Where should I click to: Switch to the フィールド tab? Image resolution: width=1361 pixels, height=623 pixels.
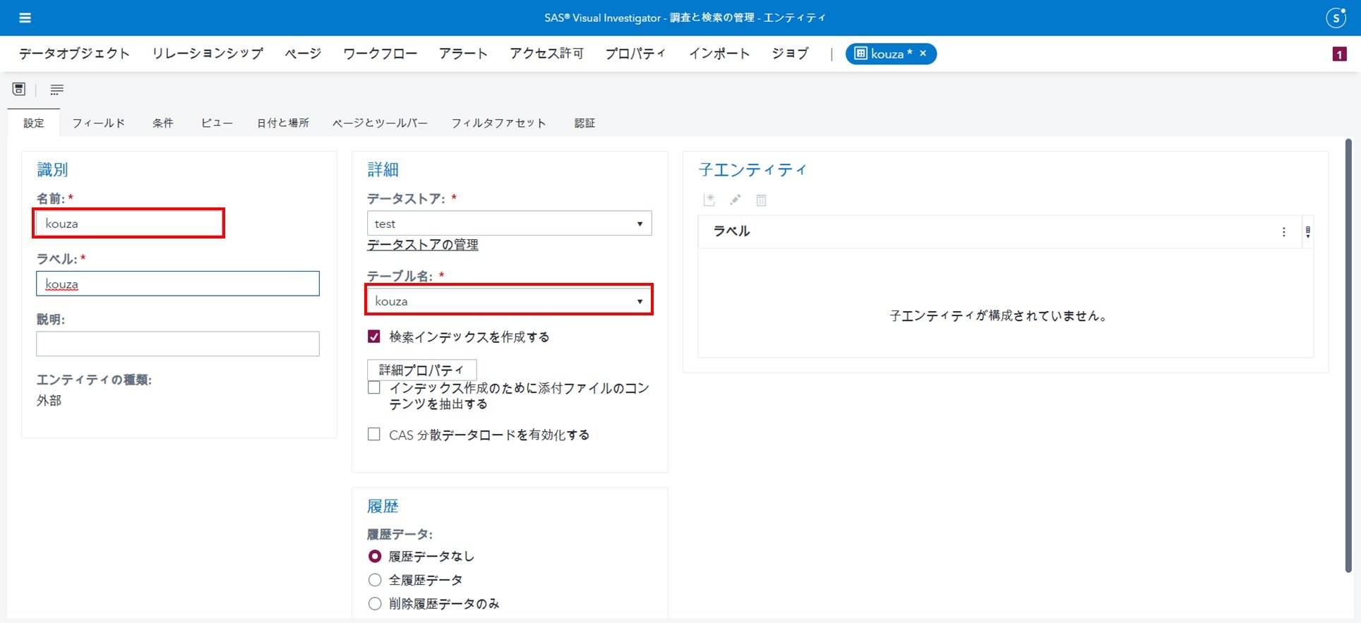pos(98,123)
